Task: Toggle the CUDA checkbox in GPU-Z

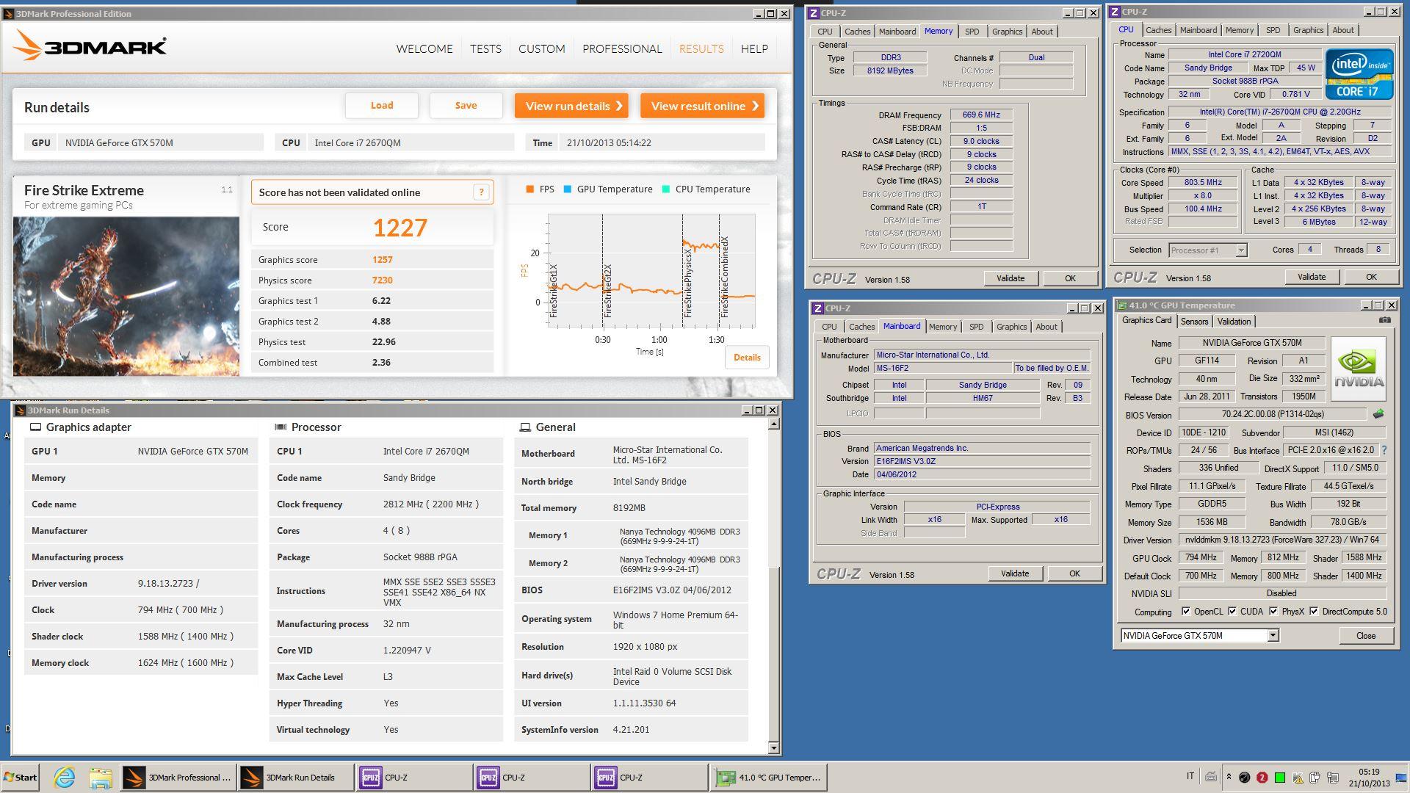Action: pos(1232,611)
